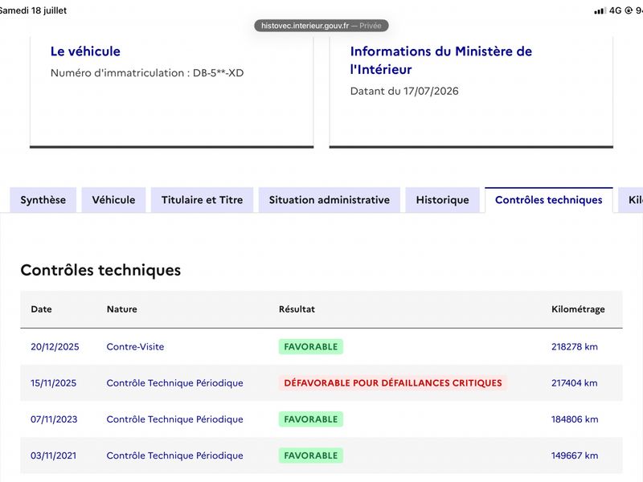Click the Date column header
This screenshot has height=482, width=643.
(x=42, y=309)
